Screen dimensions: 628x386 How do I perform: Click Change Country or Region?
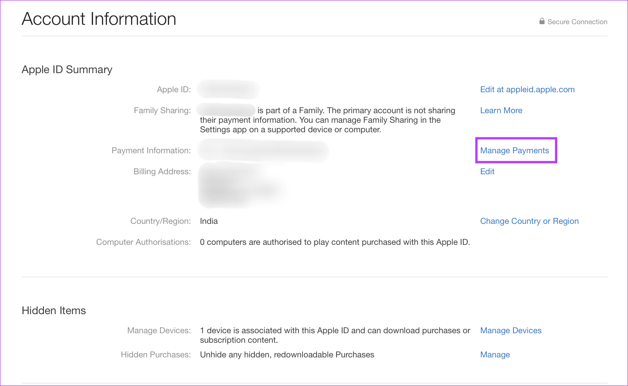click(x=529, y=221)
